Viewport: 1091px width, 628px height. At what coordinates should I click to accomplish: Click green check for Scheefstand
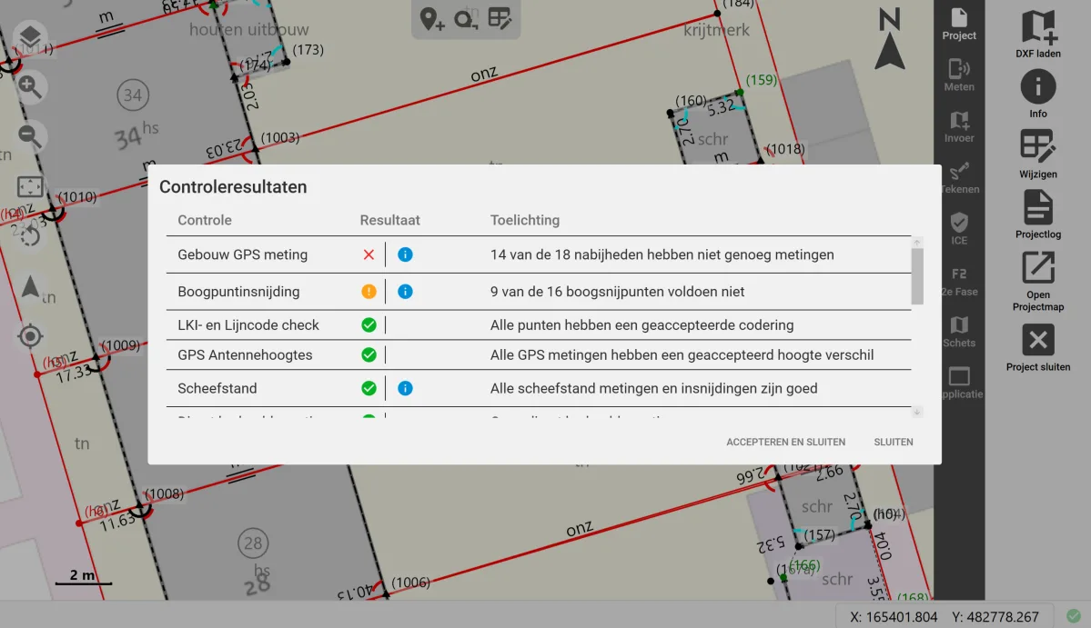369,388
